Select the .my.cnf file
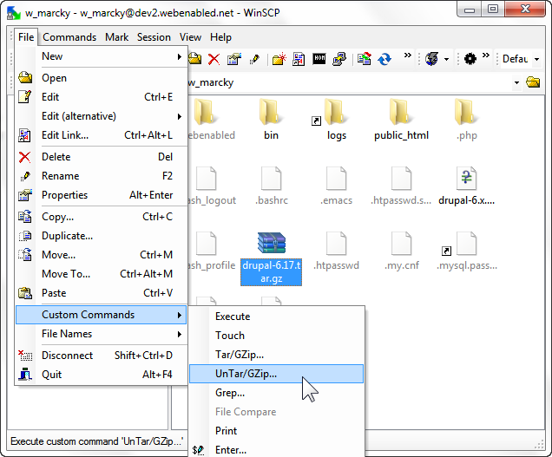552x457 pixels. tap(402, 251)
